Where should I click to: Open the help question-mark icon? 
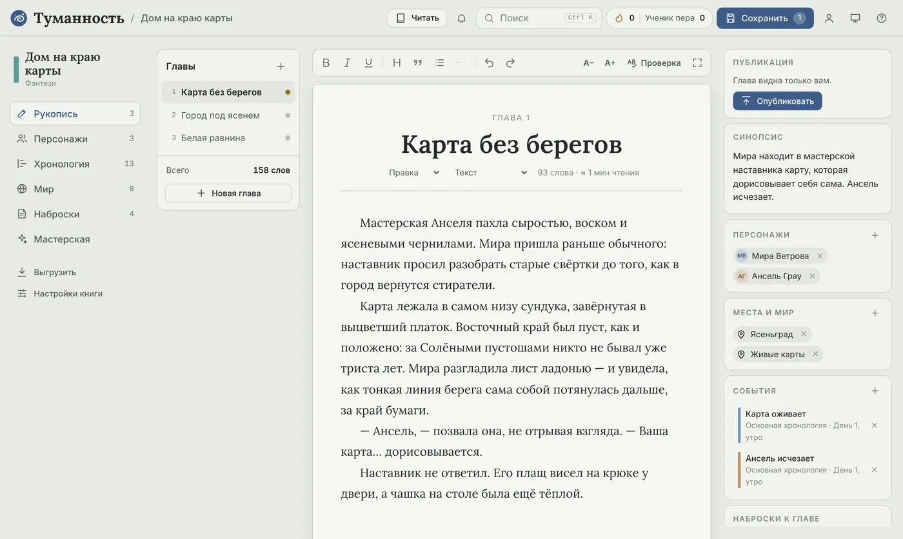(x=882, y=18)
